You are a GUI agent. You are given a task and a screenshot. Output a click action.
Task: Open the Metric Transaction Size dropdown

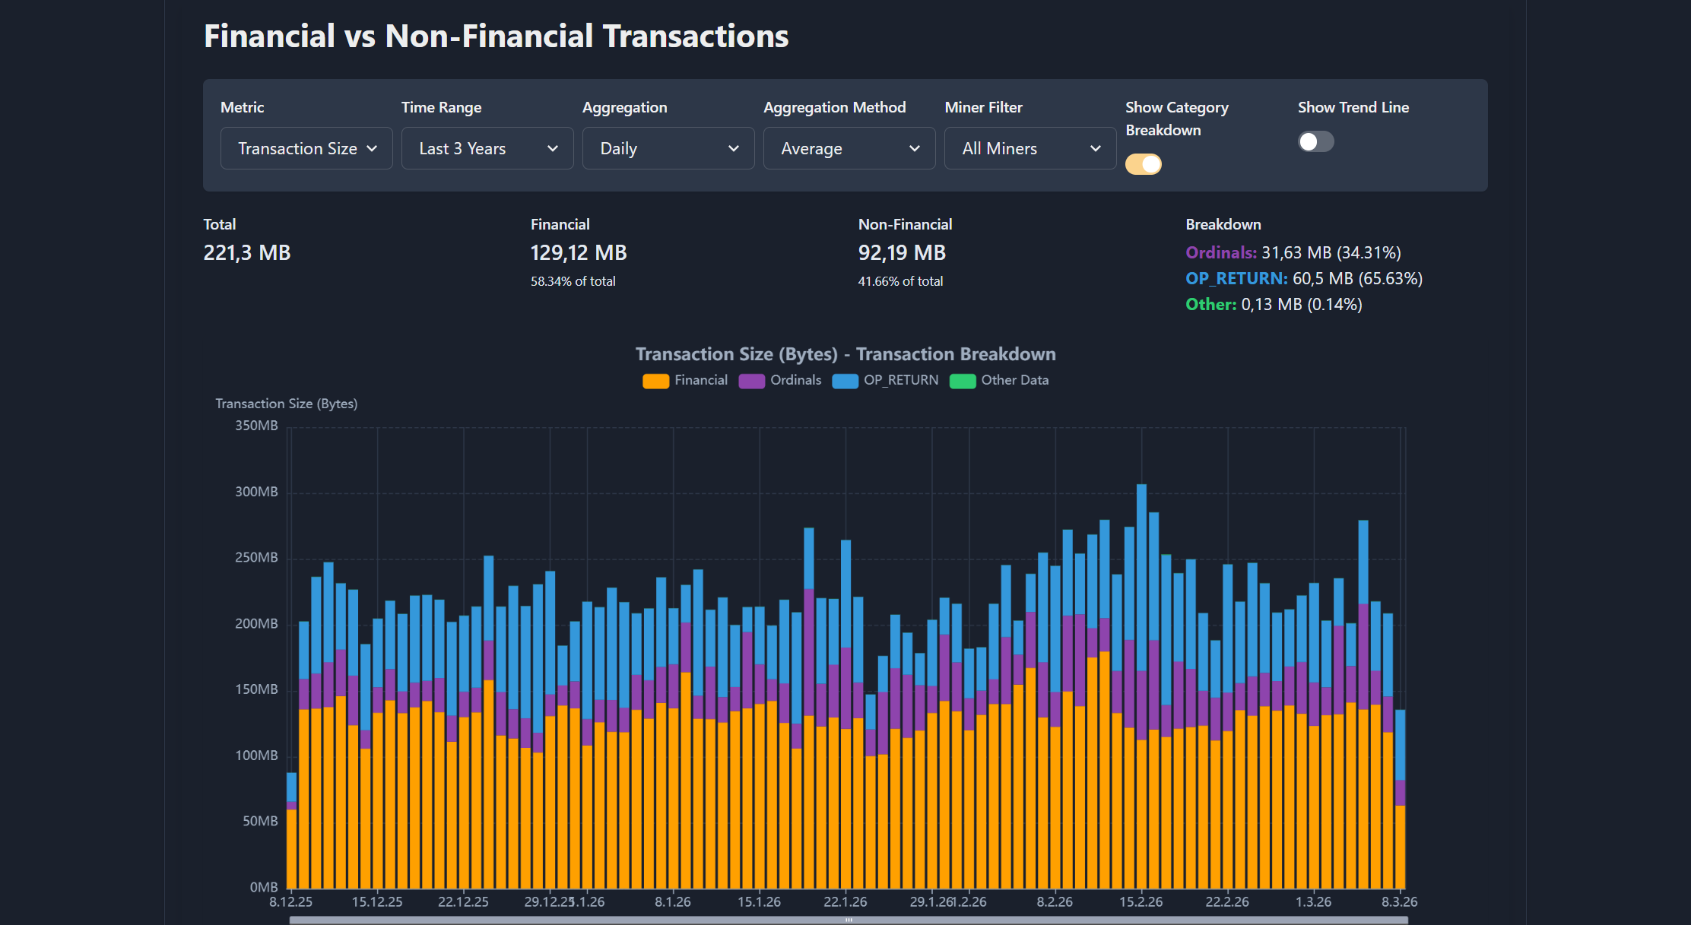[306, 148]
